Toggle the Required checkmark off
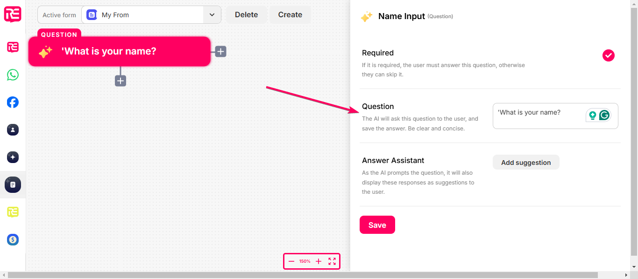This screenshot has height=279, width=638. [x=608, y=55]
